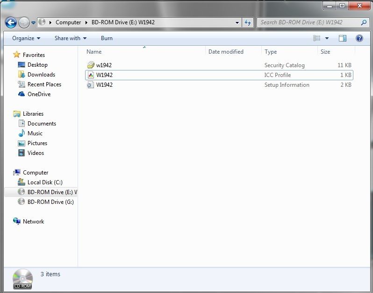This screenshot has height=293, width=373.
Task: Close the Explorer window
Action: [x=359, y=6]
